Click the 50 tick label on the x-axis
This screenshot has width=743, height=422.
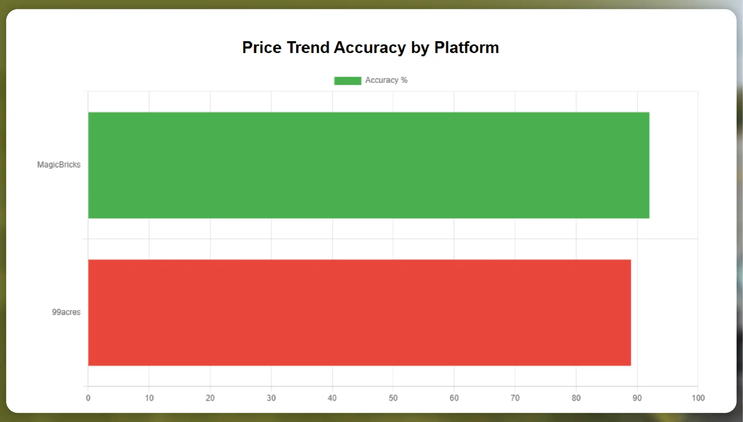(x=393, y=398)
